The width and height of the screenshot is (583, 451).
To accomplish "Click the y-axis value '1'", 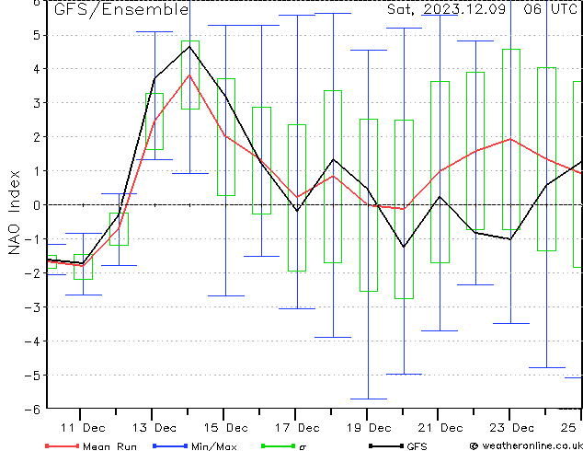I will click(x=37, y=171).
